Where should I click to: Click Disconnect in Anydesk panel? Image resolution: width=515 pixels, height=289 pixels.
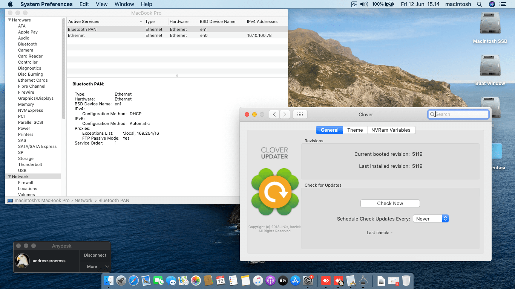[x=95, y=255]
